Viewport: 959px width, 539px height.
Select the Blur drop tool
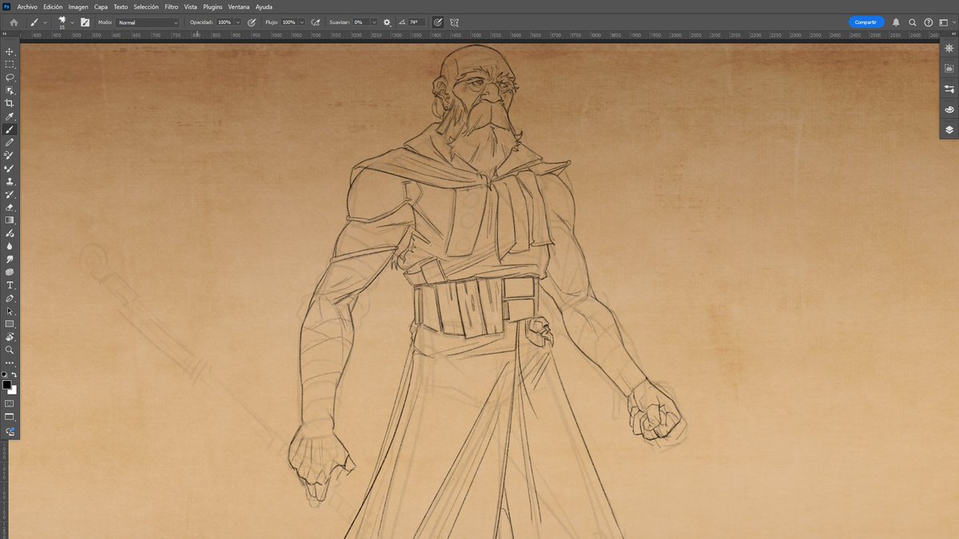click(10, 246)
